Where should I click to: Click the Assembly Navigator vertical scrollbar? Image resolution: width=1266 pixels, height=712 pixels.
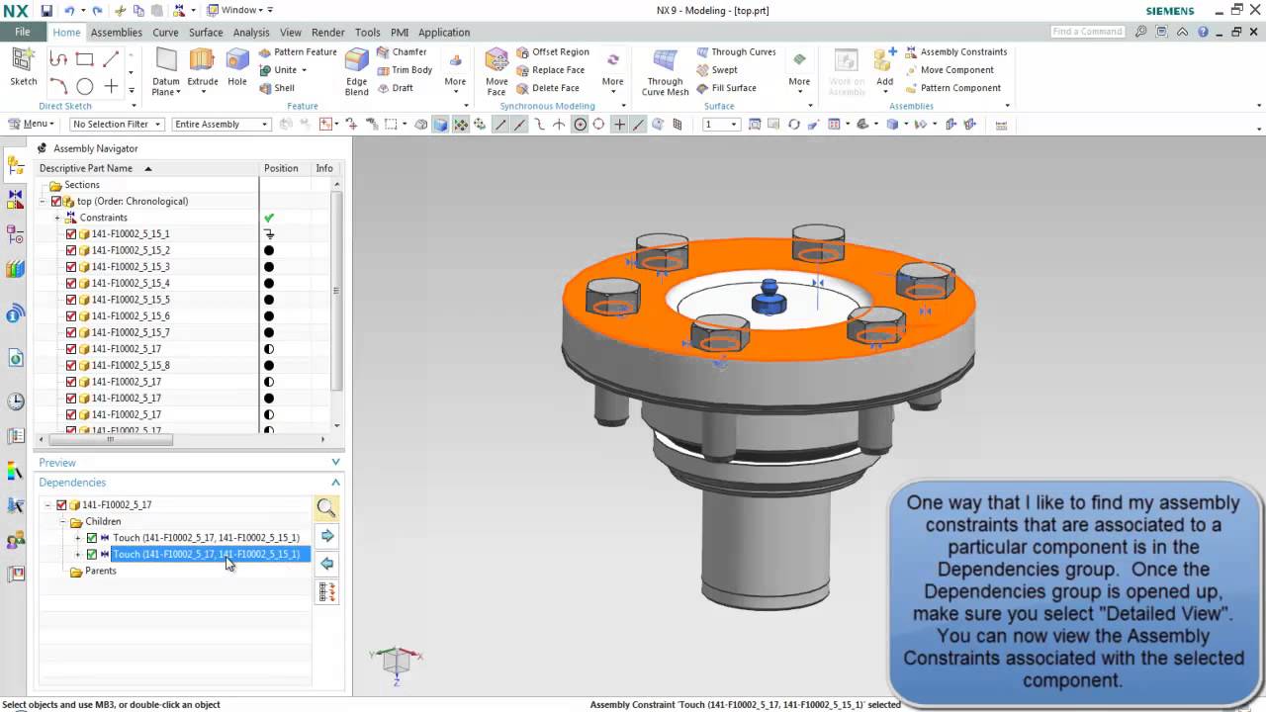[x=337, y=290]
